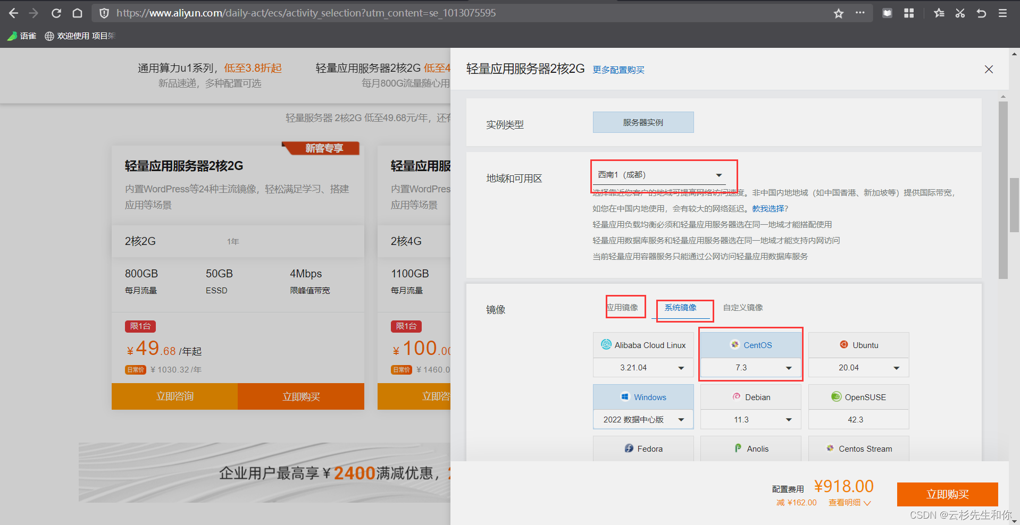Screen dimensions: 1020x525
Task: Click the 企业用户最高享¥2400满减优惠 banner
Action: [x=265, y=472]
